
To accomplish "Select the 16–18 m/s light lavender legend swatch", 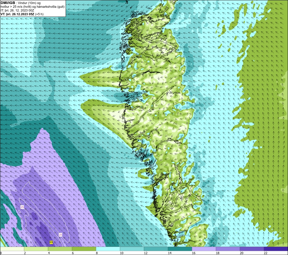I will click(204, 249).
